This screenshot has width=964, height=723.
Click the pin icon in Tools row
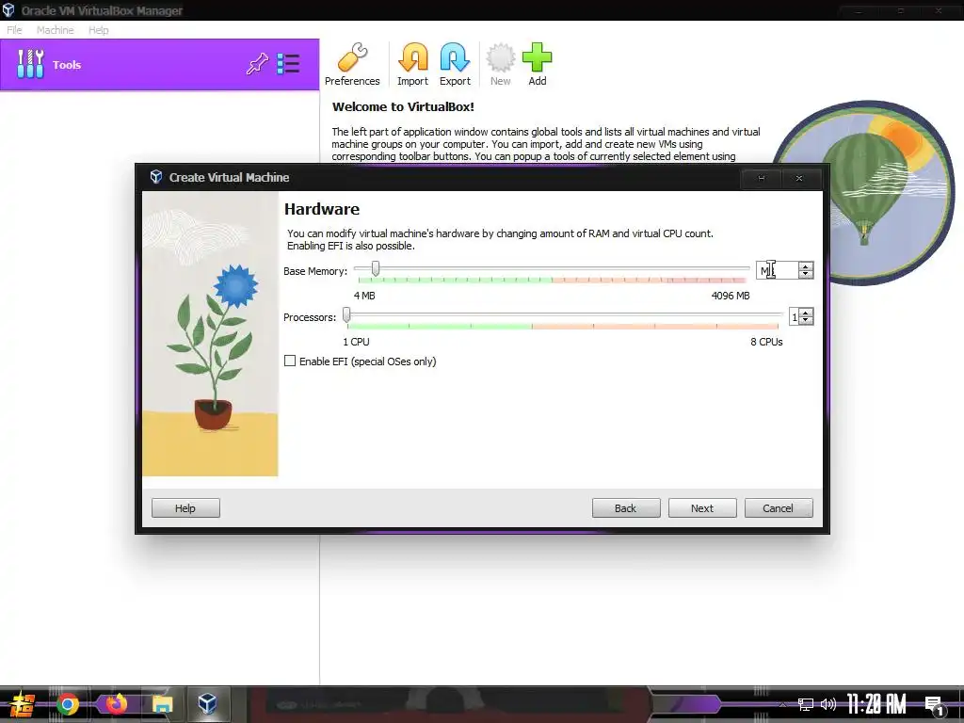(x=257, y=64)
